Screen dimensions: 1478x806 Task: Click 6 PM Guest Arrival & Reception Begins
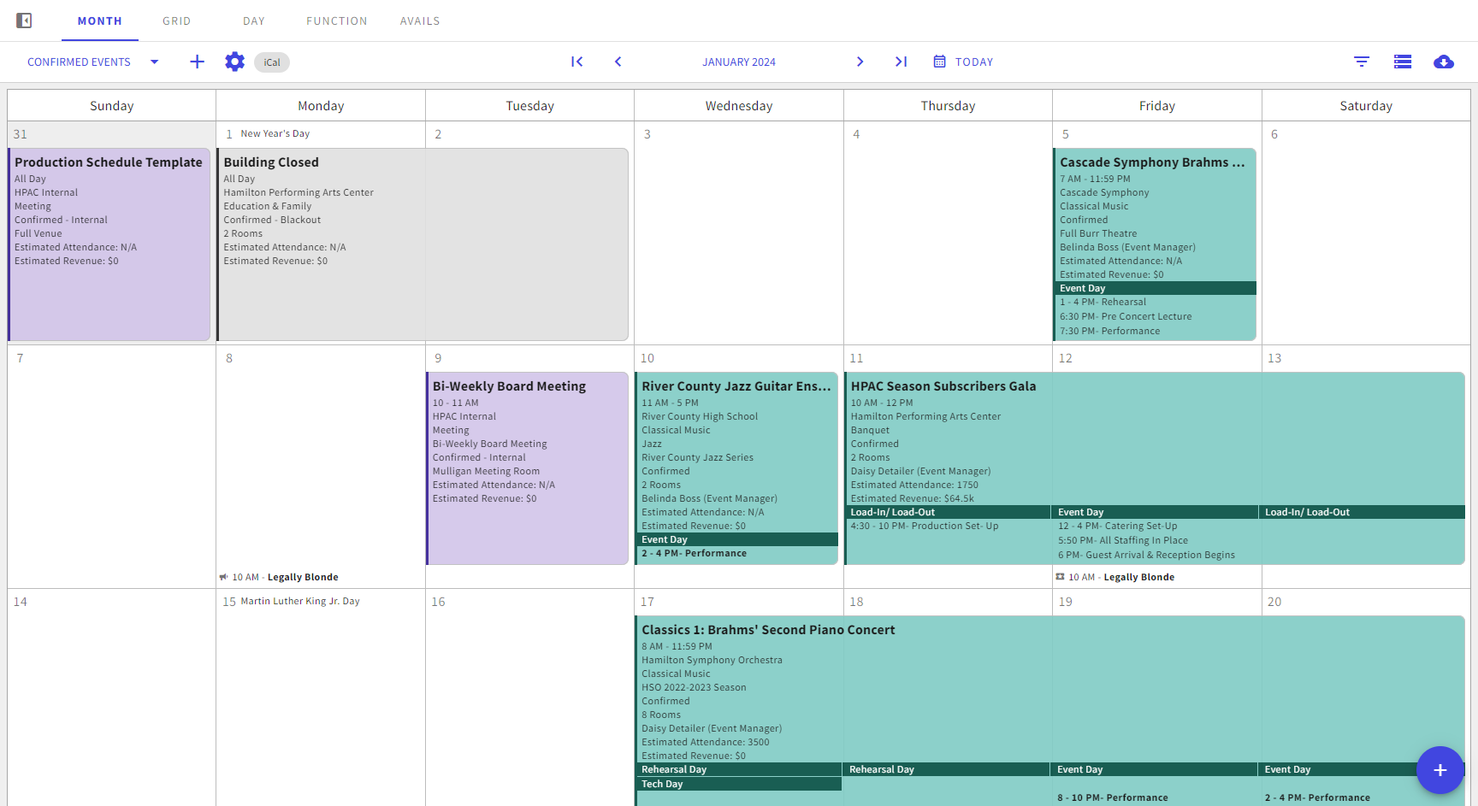pos(1146,555)
